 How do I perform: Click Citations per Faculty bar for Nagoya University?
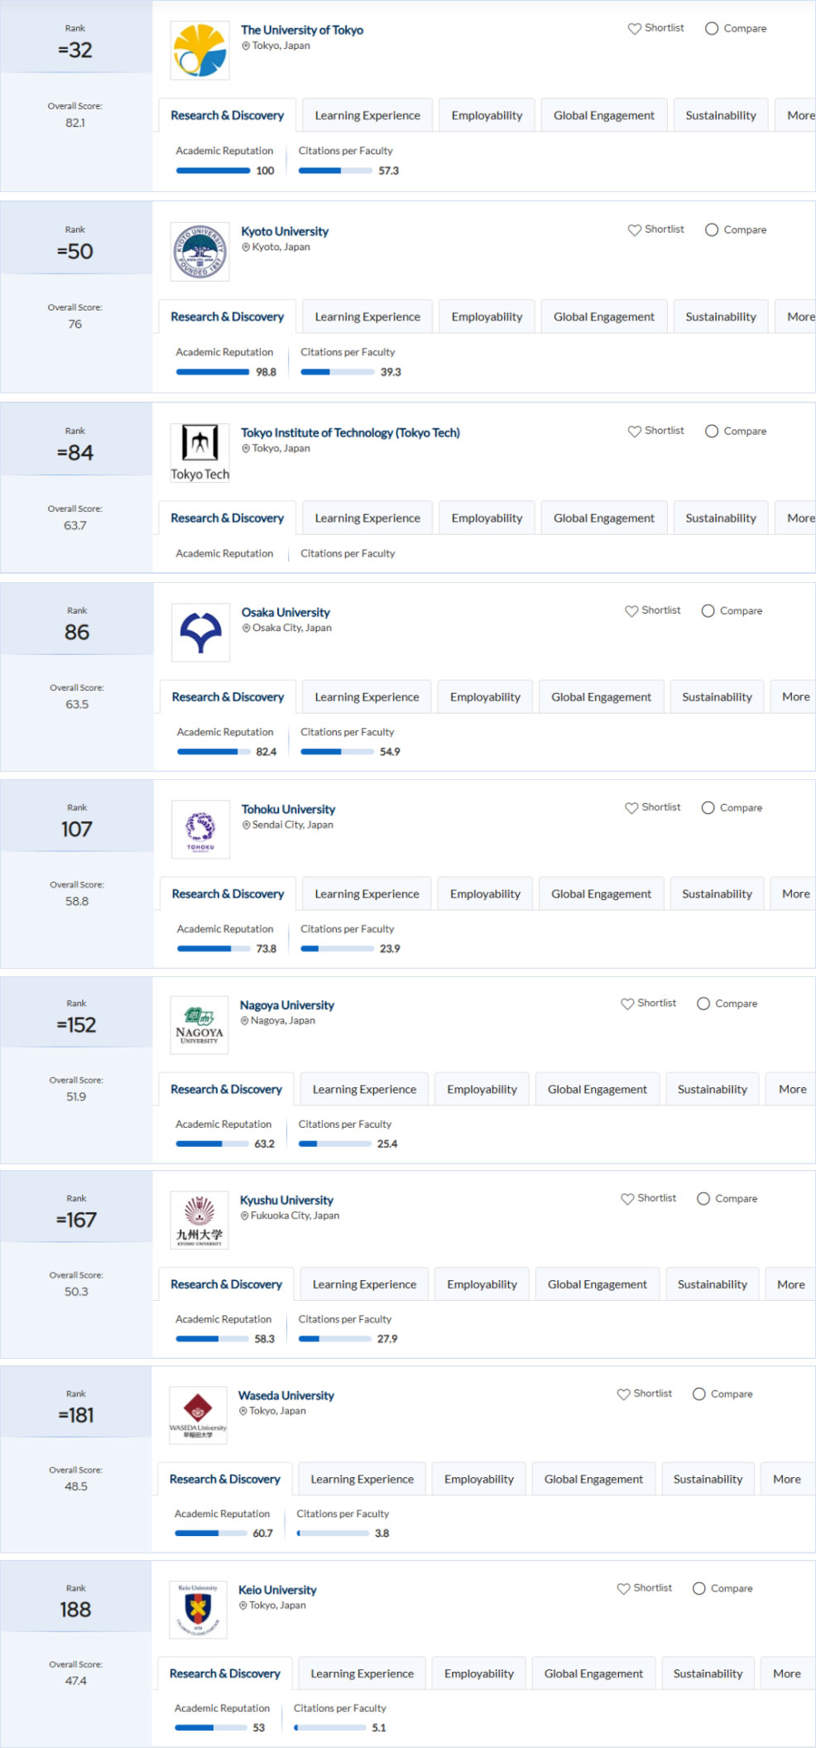pos(334,1144)
